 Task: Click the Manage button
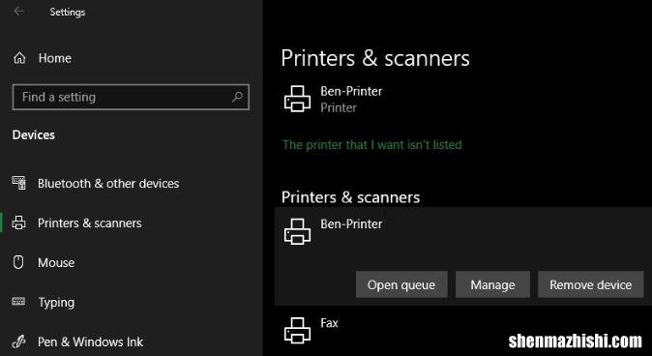(x=492, y=284)
